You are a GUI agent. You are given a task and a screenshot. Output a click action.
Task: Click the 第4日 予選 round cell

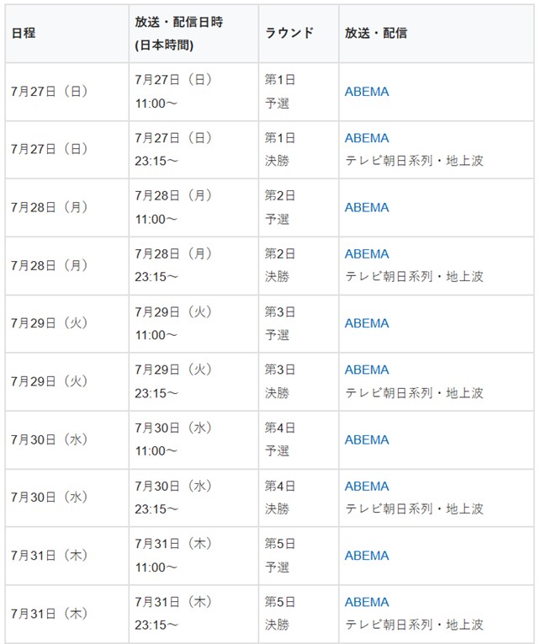tap(299, 439)
